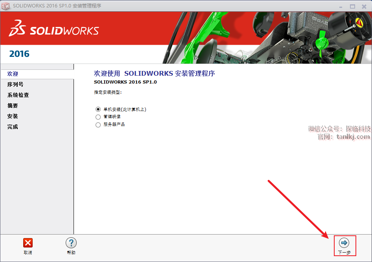Open help via the question mark icon
Screen dimensions: 372x262
71,243
